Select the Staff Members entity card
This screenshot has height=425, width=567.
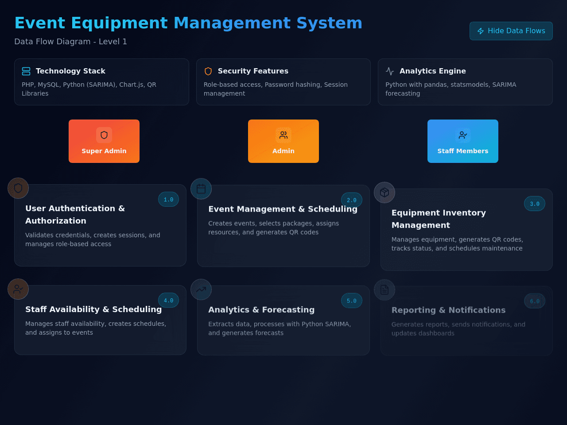pyautogui.click(x=463, y=141)
